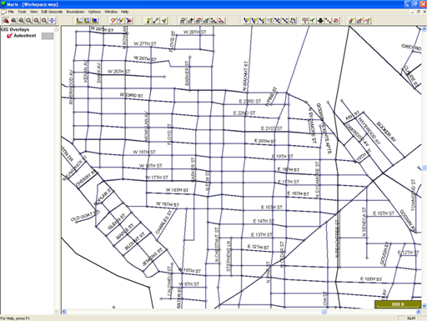Open the Boundaries menu

[75, 12]
